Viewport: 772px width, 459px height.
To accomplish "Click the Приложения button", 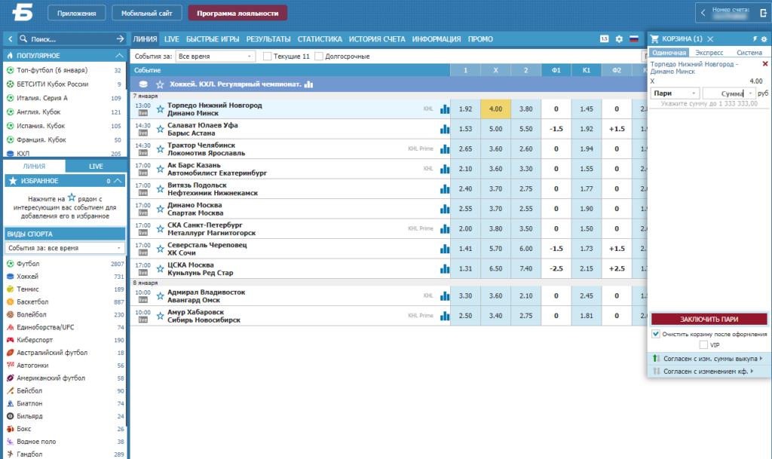I will pos(76,14).
